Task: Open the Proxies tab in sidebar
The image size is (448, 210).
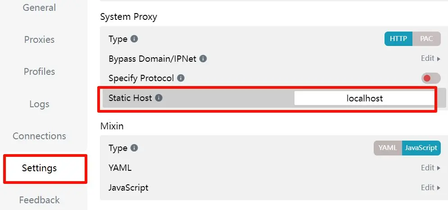Action: coord(39,40)
